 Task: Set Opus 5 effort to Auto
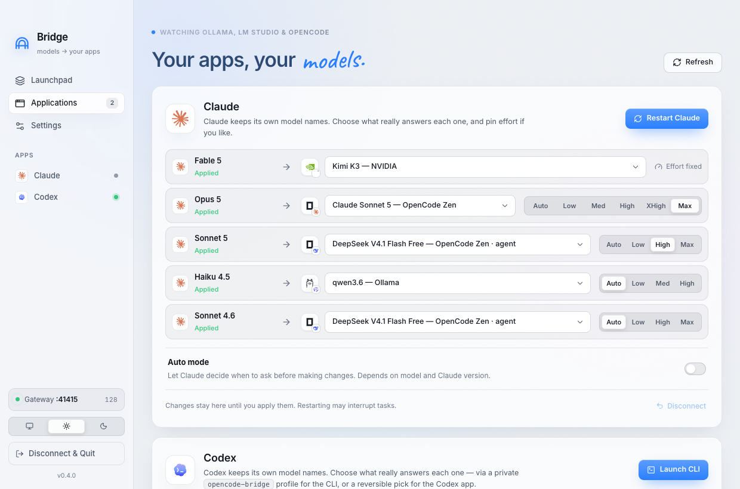point(541,206)
